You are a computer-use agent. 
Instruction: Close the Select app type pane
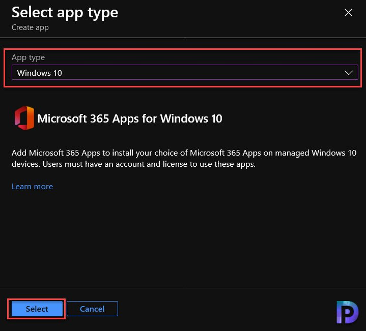pos(348,13)
